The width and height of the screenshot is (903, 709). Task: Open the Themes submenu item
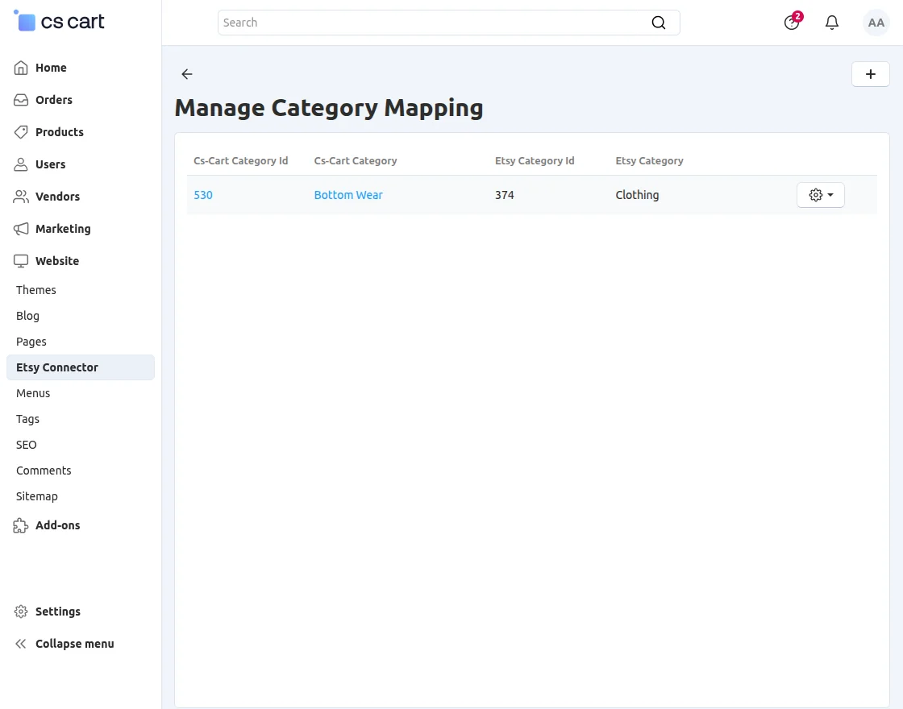click(35, 290)
